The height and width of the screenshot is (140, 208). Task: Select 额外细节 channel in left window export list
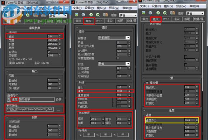click(24, 99)
